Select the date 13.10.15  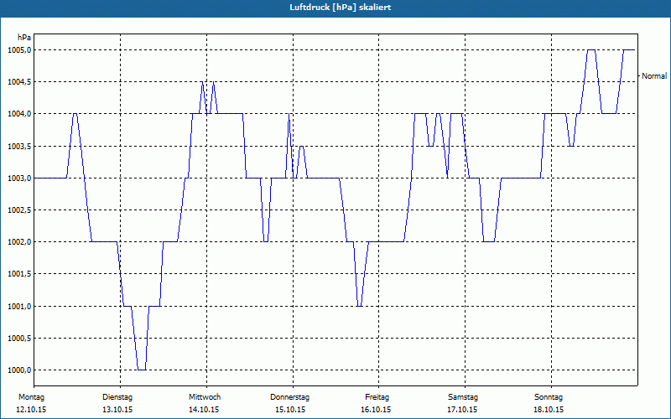pyautogui.click(x=117, y=410)
